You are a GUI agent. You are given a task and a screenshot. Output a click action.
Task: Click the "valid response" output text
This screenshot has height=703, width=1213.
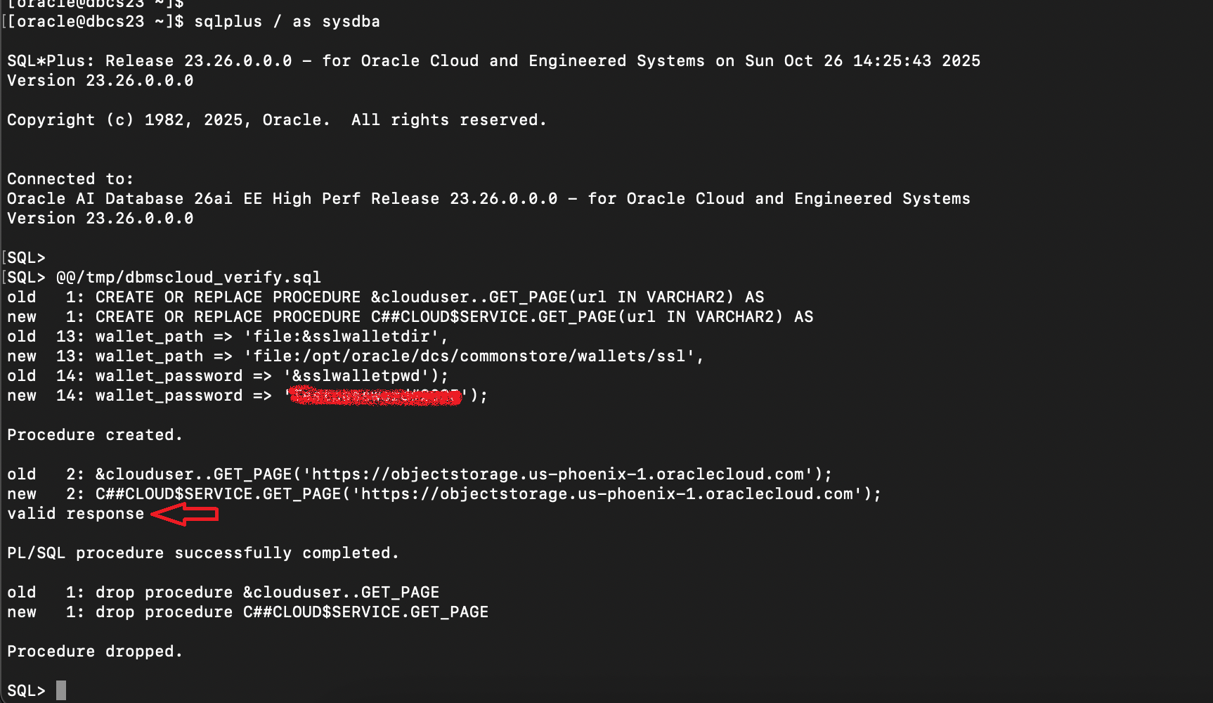pos(75,514)
